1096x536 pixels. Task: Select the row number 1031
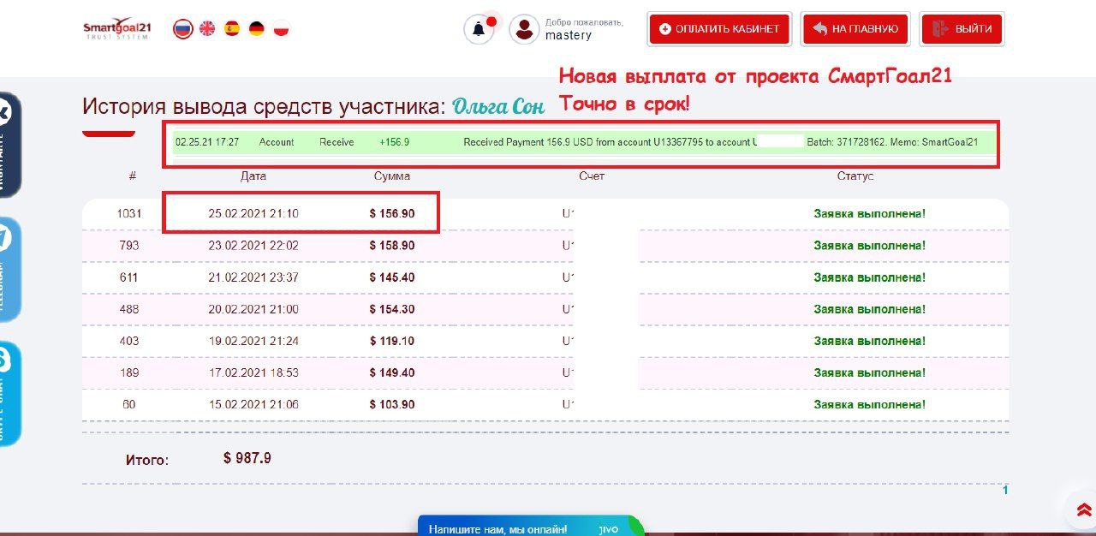(x=129, y=213)
